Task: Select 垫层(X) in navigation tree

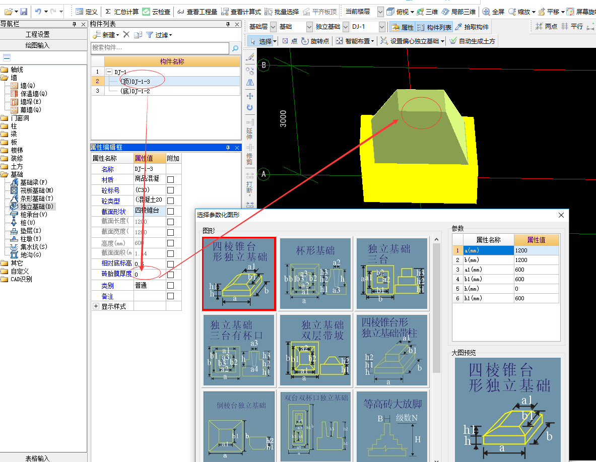Action: (x=26, y=231)
